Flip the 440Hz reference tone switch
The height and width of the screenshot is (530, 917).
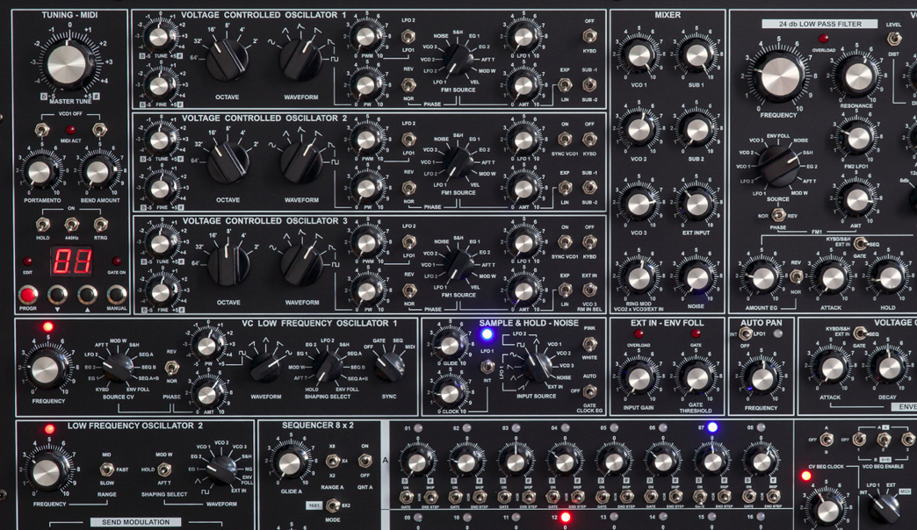71,225
